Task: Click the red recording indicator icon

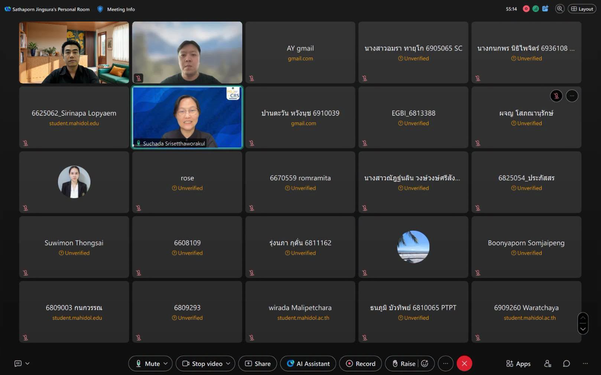Action: pos(526,9)
